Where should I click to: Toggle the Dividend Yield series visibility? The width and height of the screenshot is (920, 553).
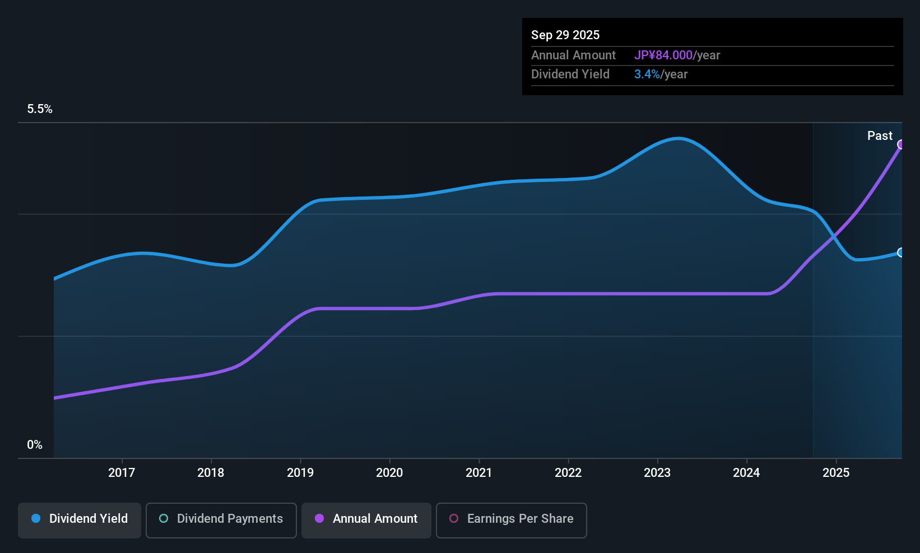79,519
